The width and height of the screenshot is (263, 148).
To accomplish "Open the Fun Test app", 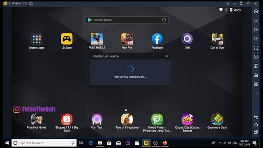I will (x=97, y=119).
